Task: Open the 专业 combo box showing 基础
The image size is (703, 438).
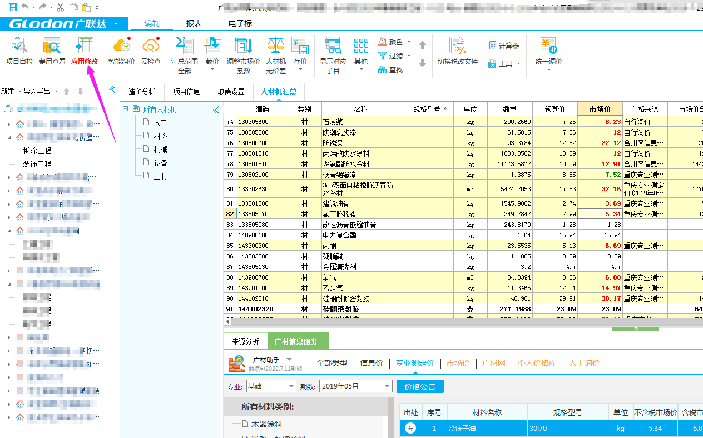Action: pos(270,386)
